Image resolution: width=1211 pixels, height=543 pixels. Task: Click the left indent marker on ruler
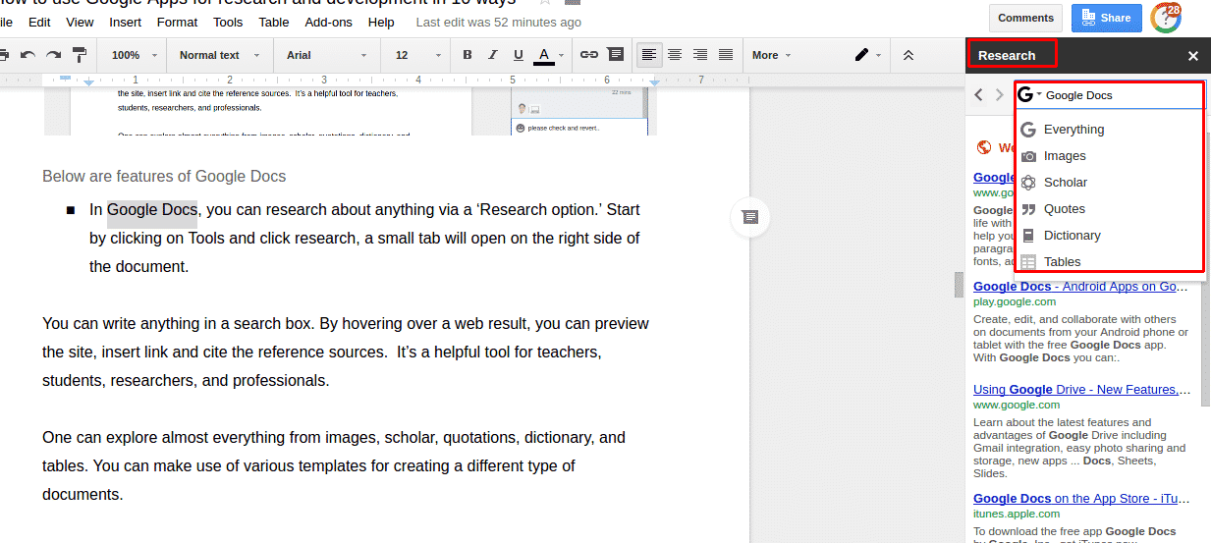coord(89,81)
